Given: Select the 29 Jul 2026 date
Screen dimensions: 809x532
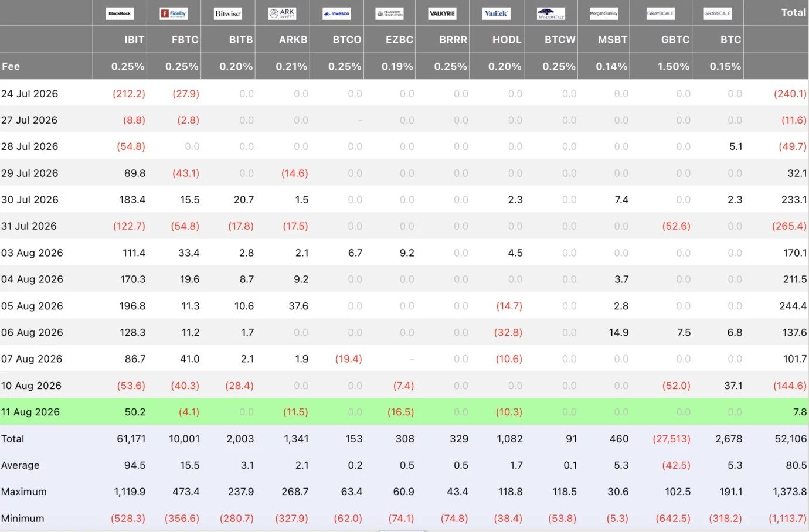Looking at the screenshot, I should (29, 173).
